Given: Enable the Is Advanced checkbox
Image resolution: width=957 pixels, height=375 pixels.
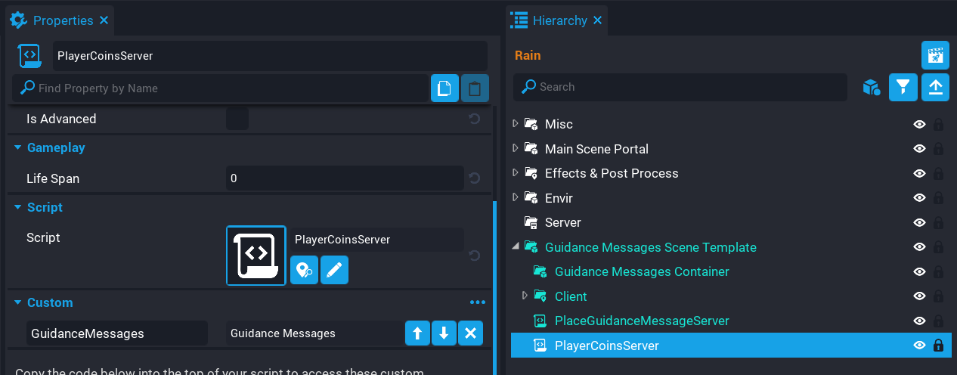Looking at the screenshot, I should click(x=237, y=119).
